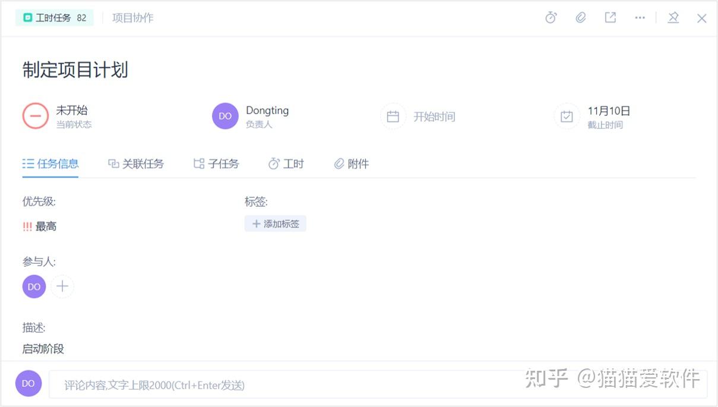Image resolution: width=718 pixels, height=407 pixels.
Task: Switch to the 工时 tab
Action: point(286,164)
